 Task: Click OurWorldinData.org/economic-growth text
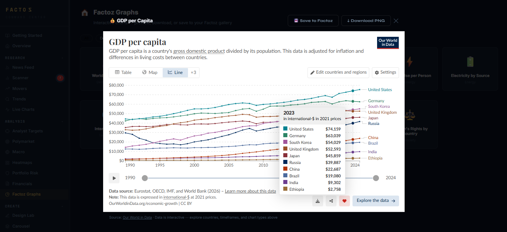pyautogui.click(x=143, y=204)
